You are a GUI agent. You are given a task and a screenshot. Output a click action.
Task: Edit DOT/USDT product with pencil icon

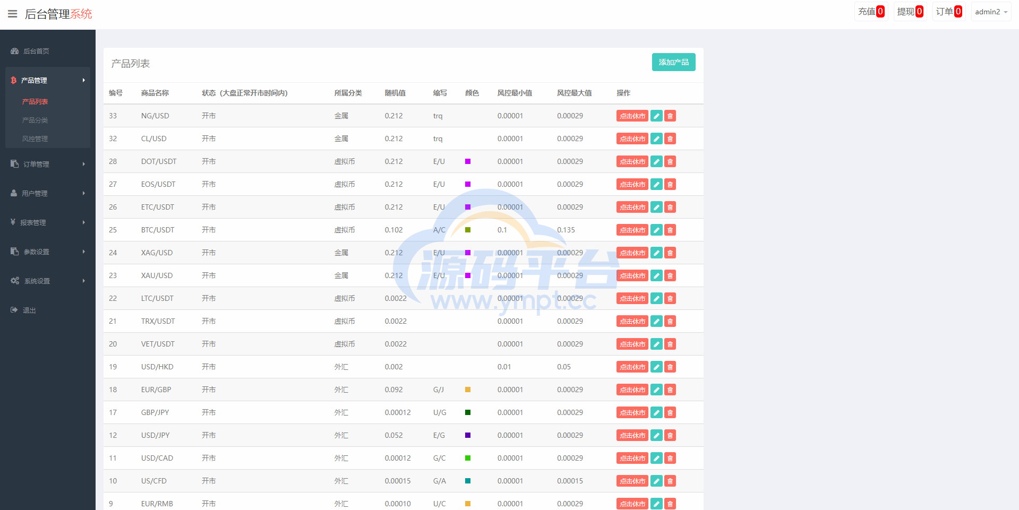pyautogui.click(x=656, y=161)
